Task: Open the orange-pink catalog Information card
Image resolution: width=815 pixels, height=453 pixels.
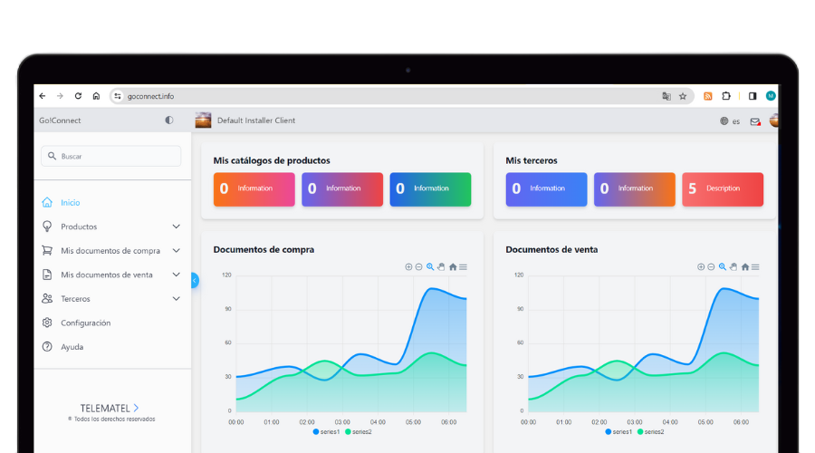Action: click(x=254, y=189)
